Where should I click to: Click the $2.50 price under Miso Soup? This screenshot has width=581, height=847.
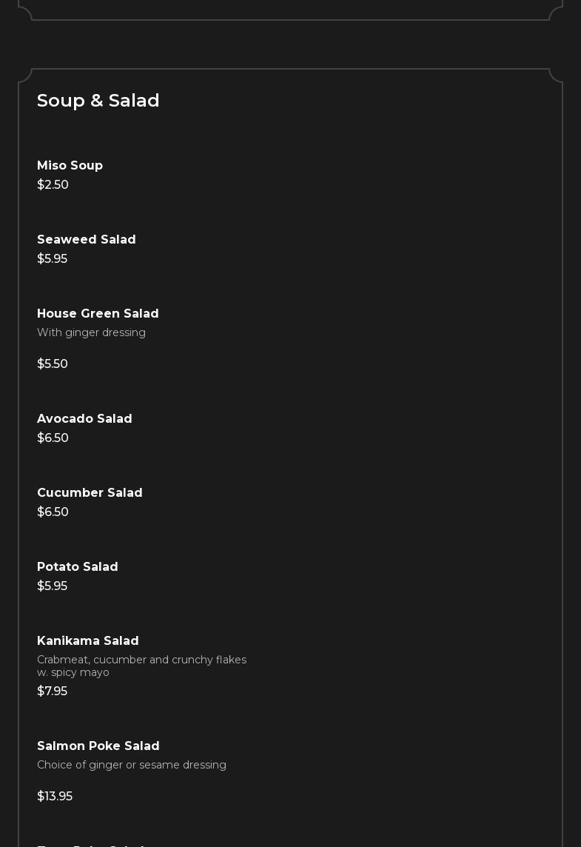tap(53, 185)
